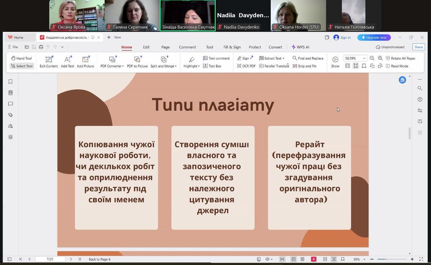Expand the Highlight dropdown arrow
Screen dimensions: 431x265
(199, 66)
